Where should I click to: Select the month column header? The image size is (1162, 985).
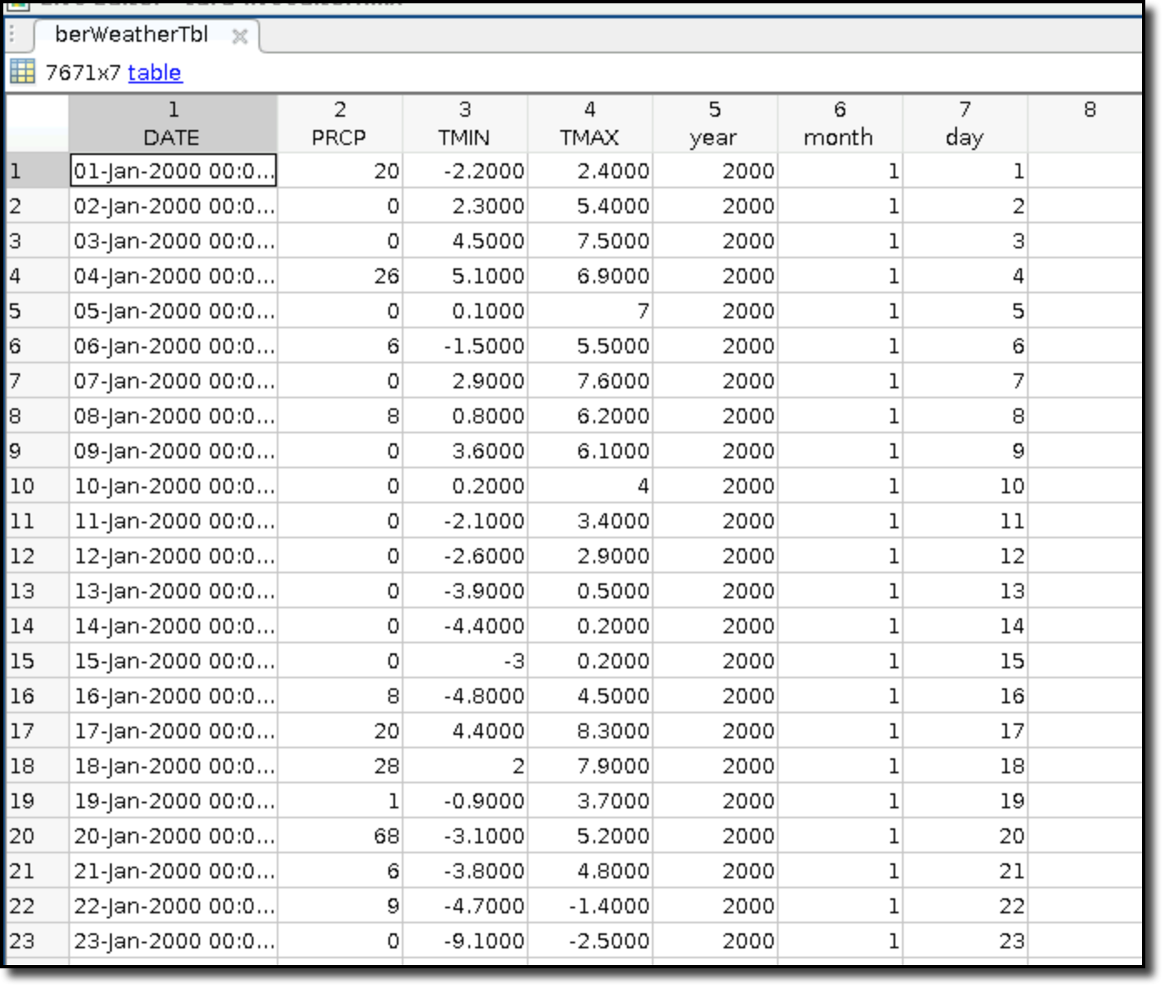[839, 123]
